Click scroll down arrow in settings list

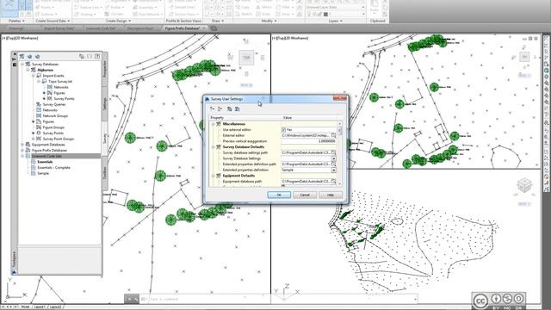[340, 183]
